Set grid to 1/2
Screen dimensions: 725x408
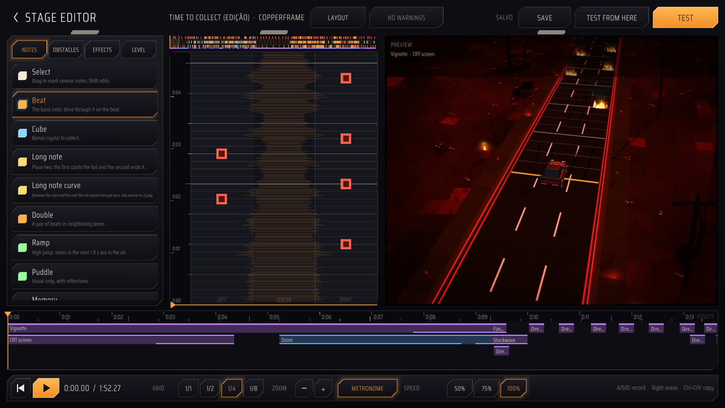pyautogui.click(x=210, y=389)
